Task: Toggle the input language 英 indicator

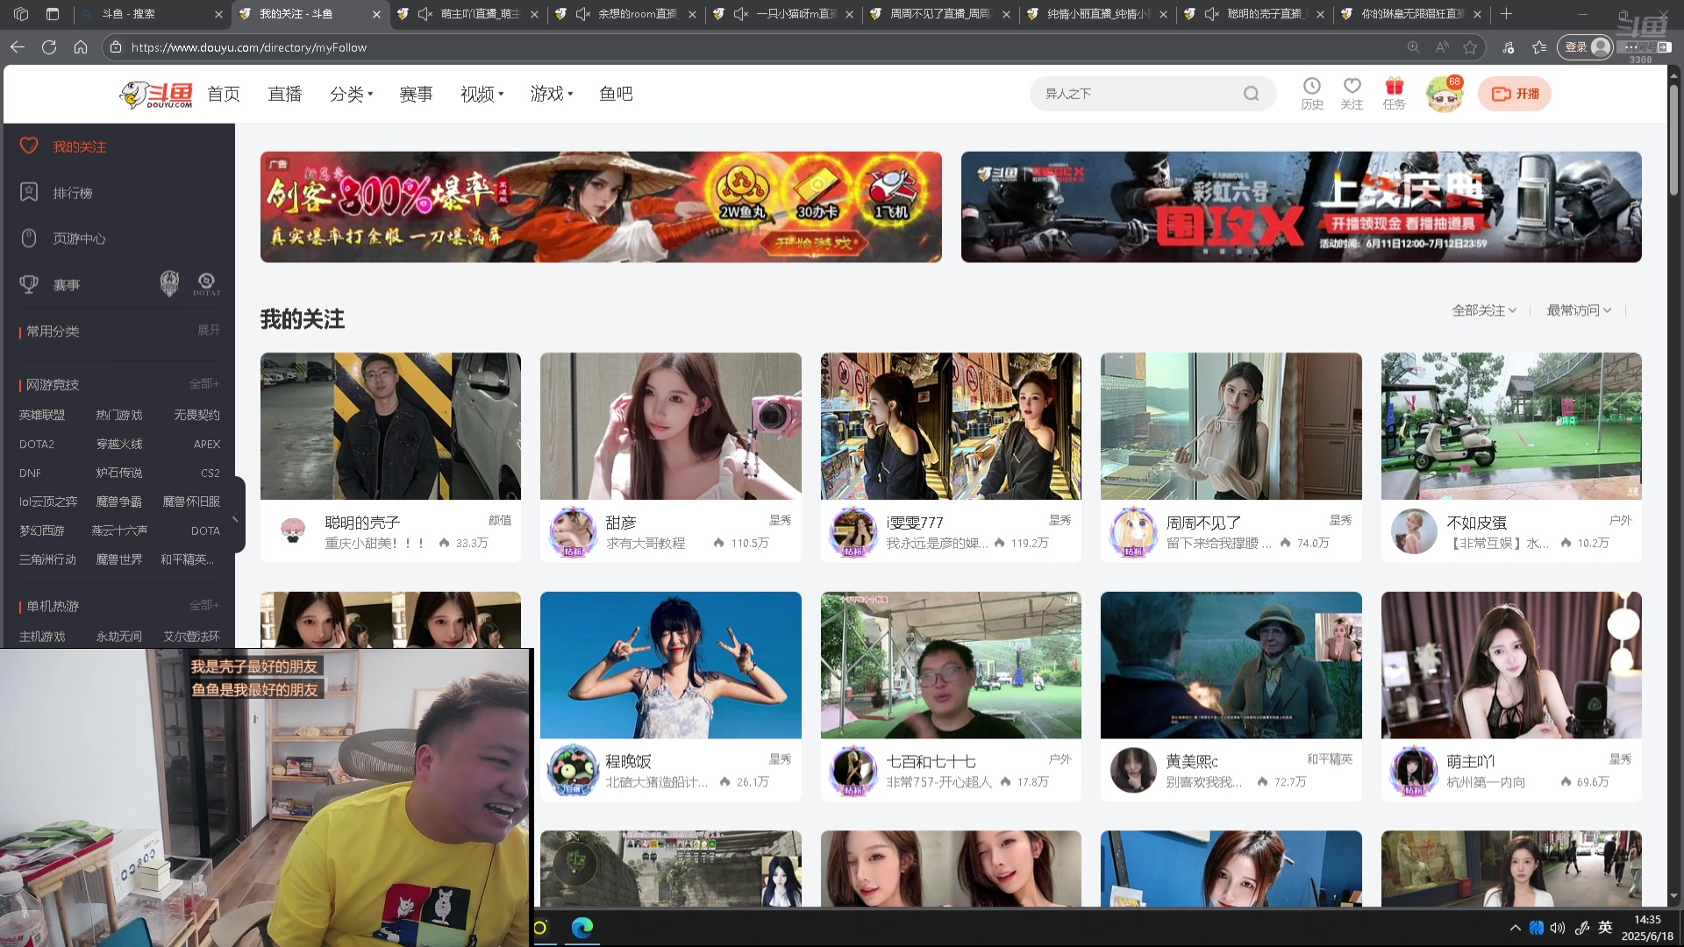Action: (x=1605, y=928)
